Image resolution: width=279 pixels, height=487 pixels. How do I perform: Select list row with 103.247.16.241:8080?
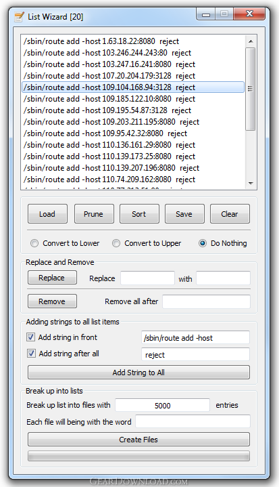[x=133, y=64]
